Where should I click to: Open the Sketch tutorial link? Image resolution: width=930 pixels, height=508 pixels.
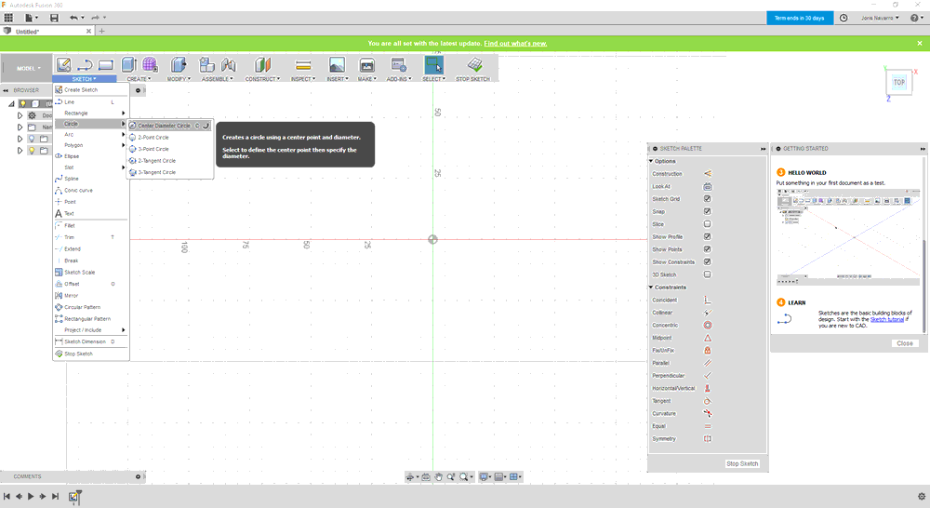click(x=887, y=319)
